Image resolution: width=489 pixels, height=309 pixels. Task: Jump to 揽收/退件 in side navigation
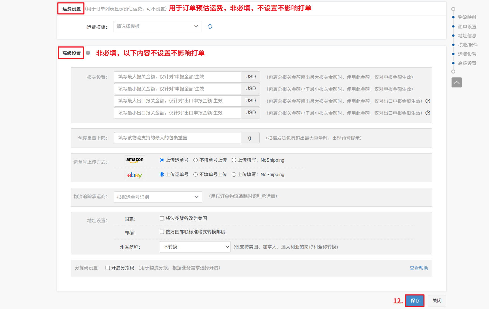point(467,45)
